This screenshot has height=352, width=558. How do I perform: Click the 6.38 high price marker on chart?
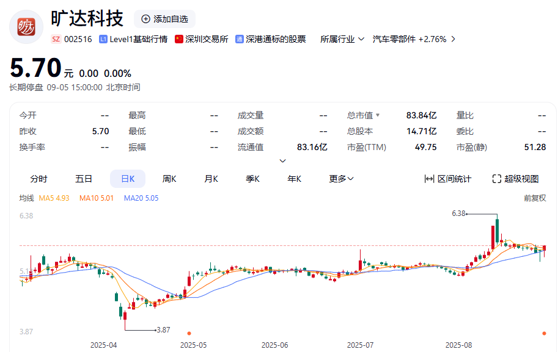point(459,214)
